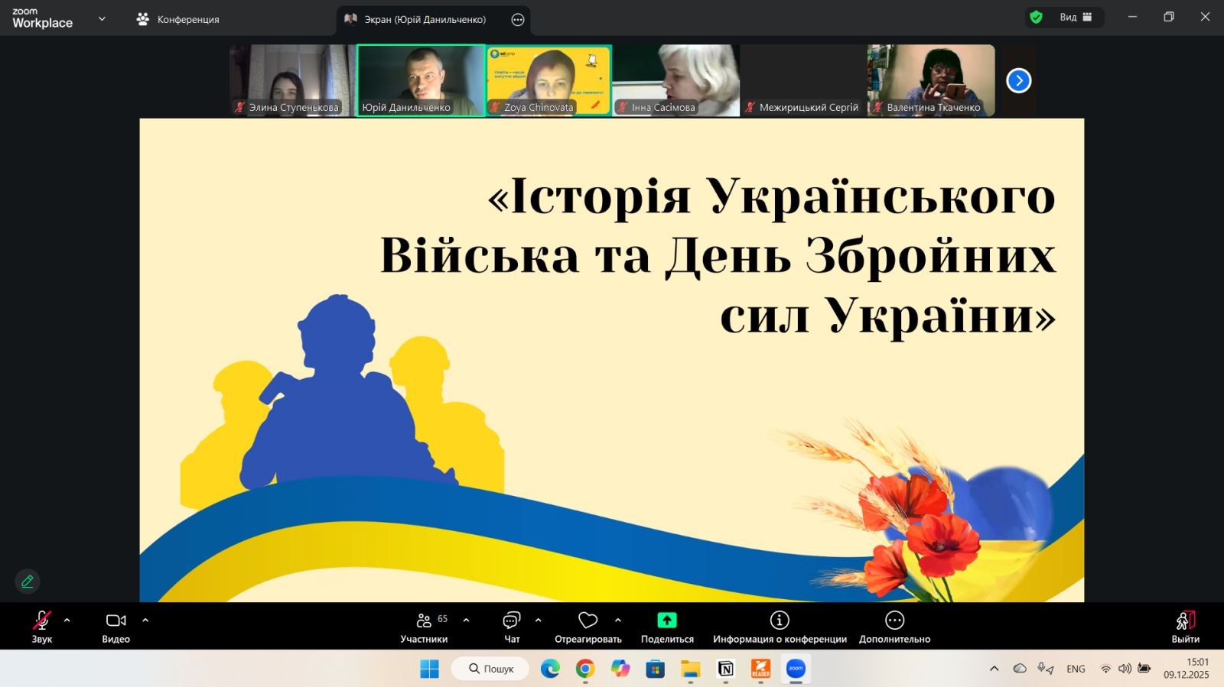Toggle camera with the Видео button
The height and width of the screenshot is (687, 1224).
tap(116, 627)
